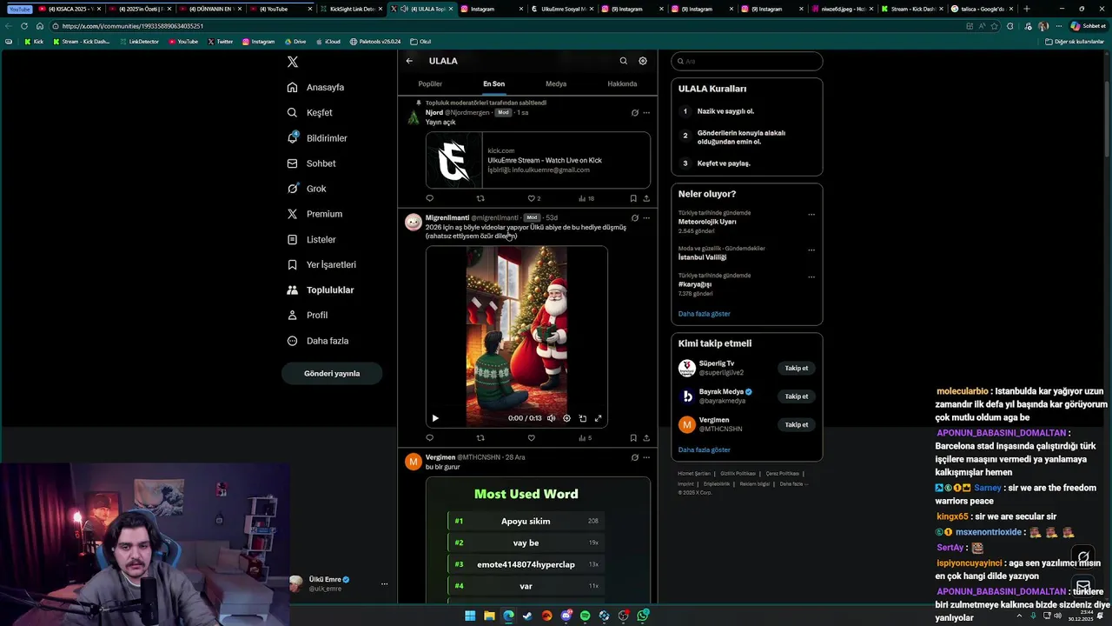
Task: Open Grok explain icon on Migrenlimanti post
Action: [x=634, y=217]
